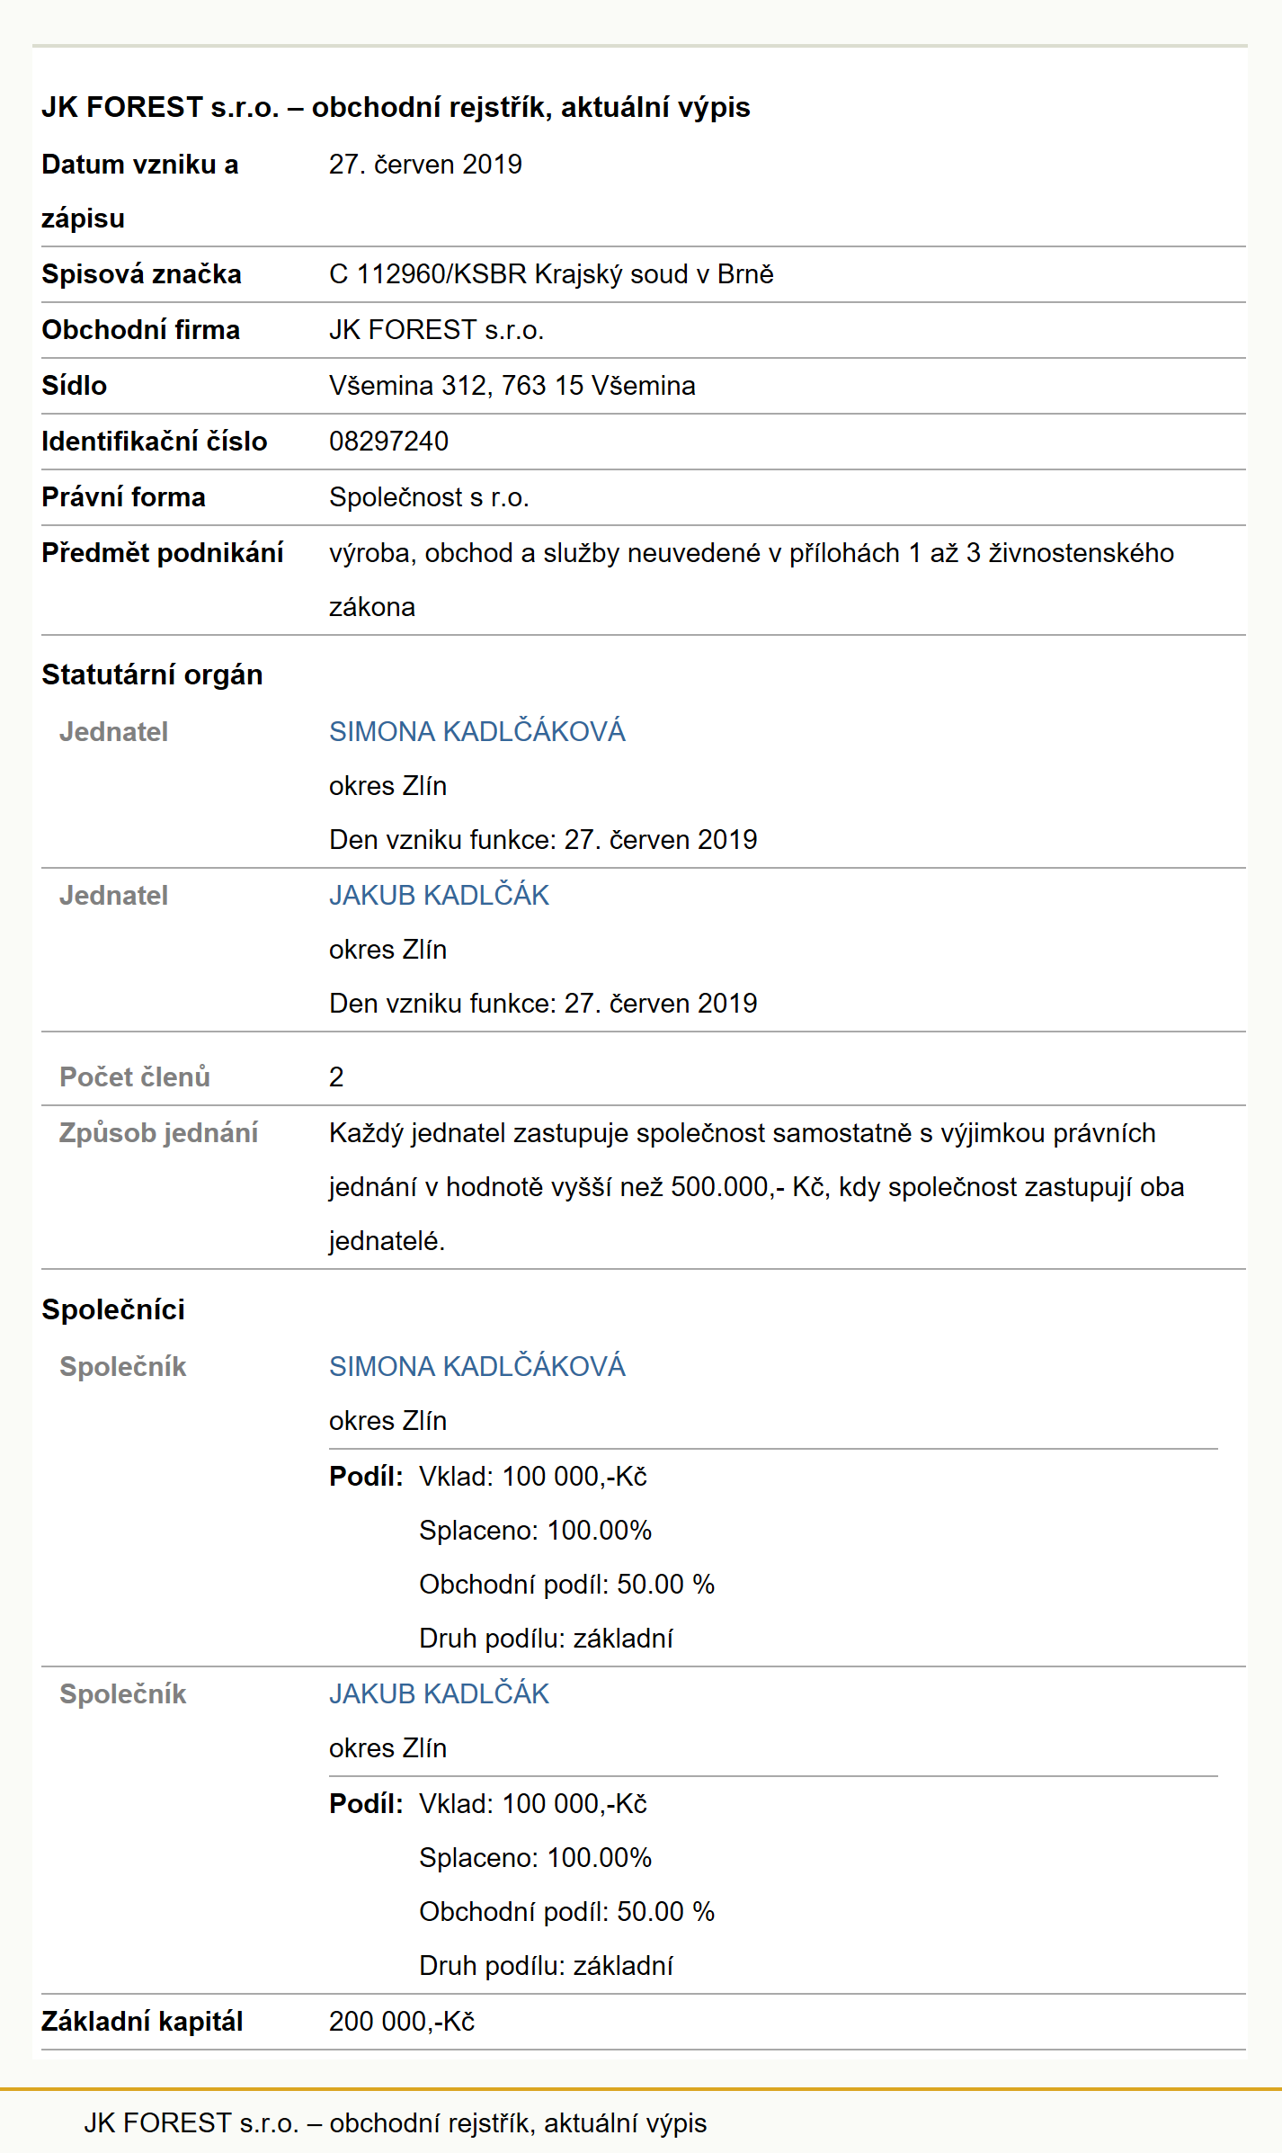Viewport: 1282px width, 2153px height.
Task: Open SIMONA KADLČÁKOVÁ link under Společníci
Action: point(476,1366)
